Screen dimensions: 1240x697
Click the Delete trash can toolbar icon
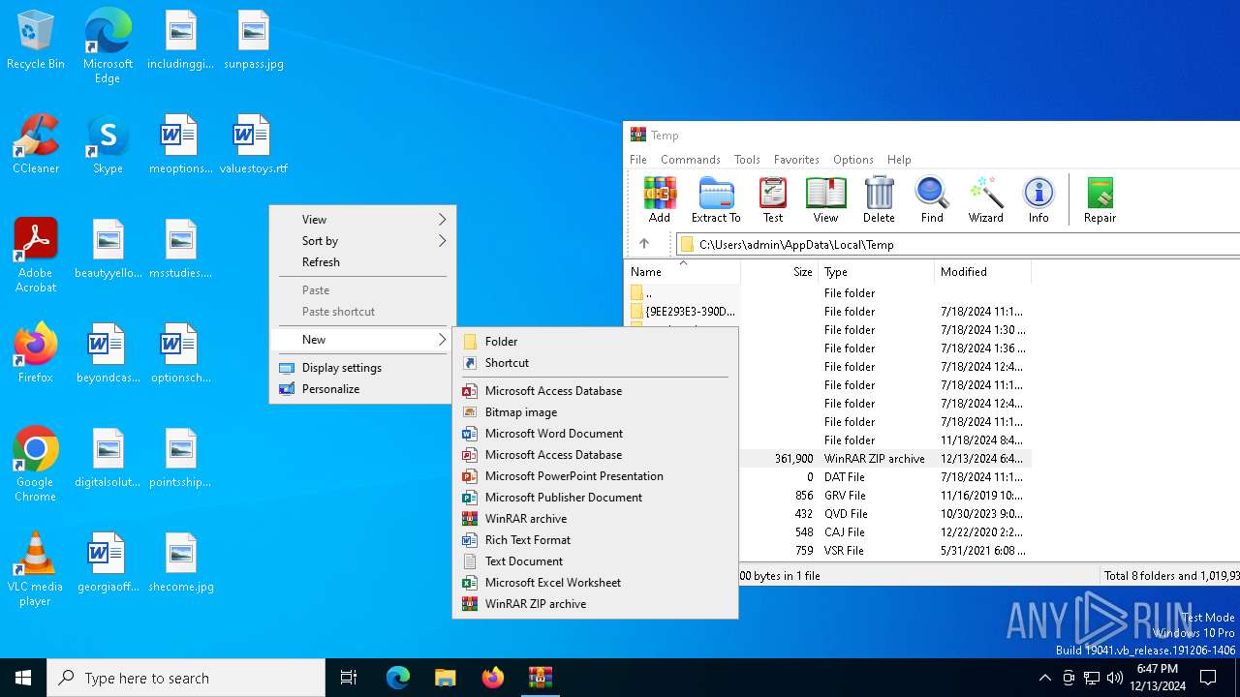pos(879,200)
